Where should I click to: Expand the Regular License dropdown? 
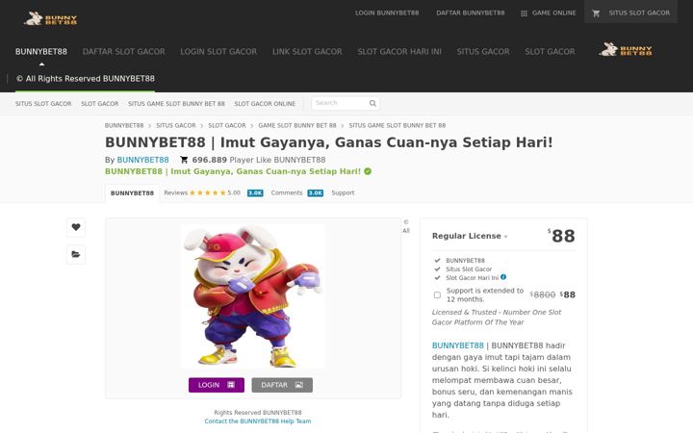506,237
